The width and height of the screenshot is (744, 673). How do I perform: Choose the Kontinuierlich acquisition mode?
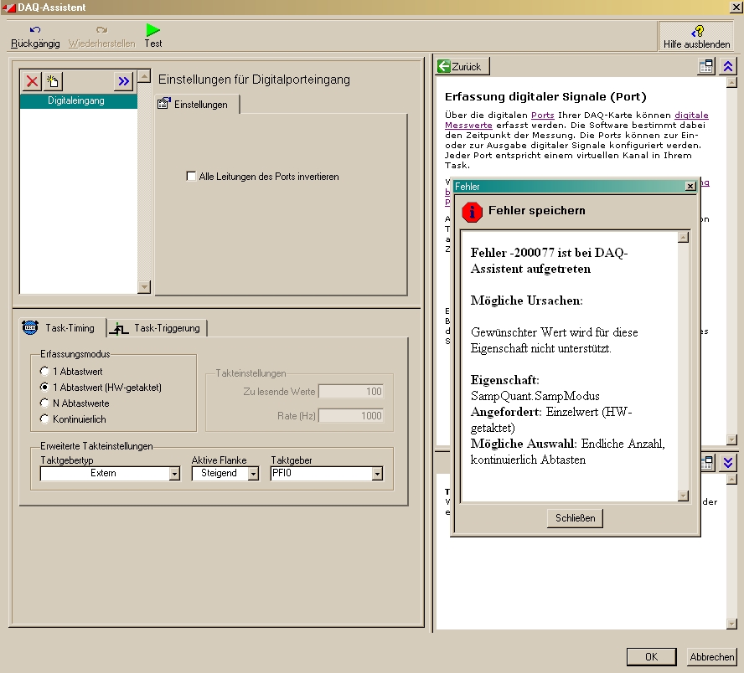(45, 419)
